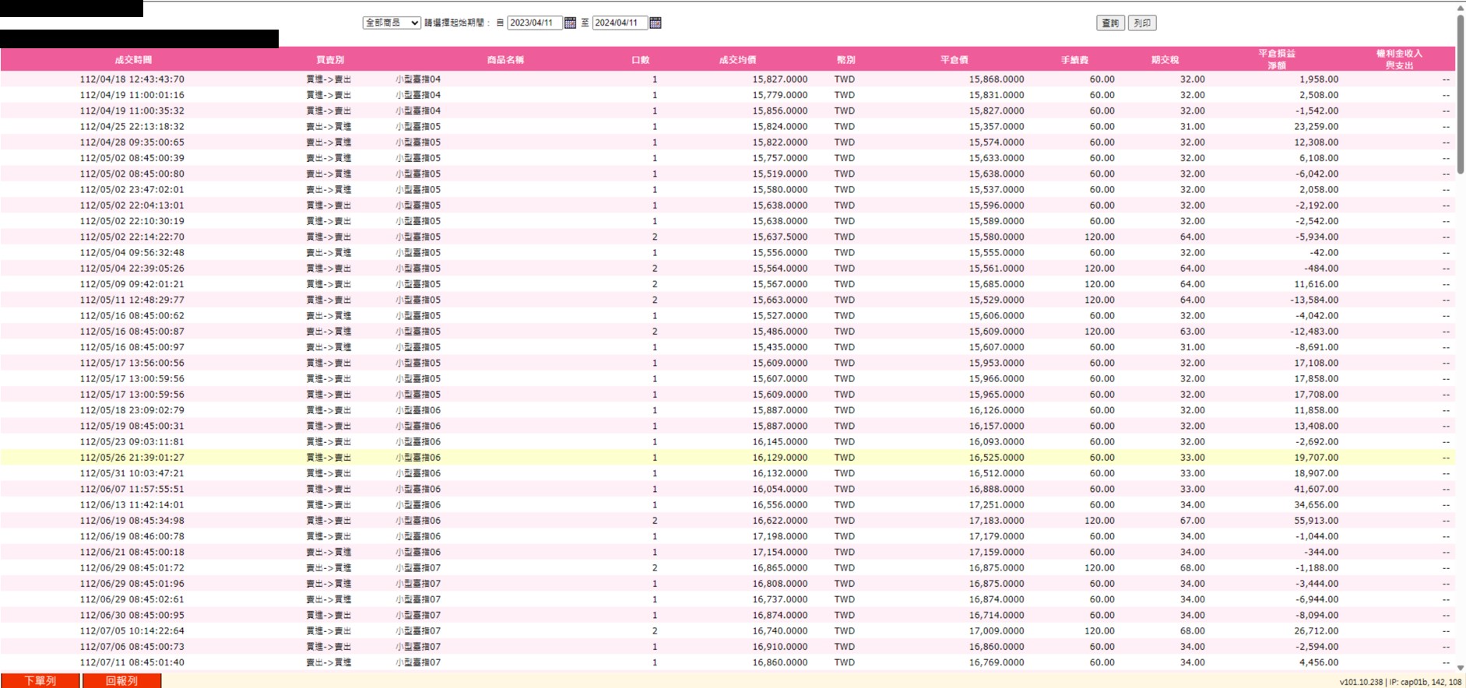Click the scrollbar up arrow

[x=1461, y=7]
